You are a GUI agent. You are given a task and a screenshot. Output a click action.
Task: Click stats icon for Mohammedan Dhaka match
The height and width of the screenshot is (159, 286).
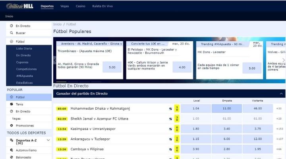(170, 109)
